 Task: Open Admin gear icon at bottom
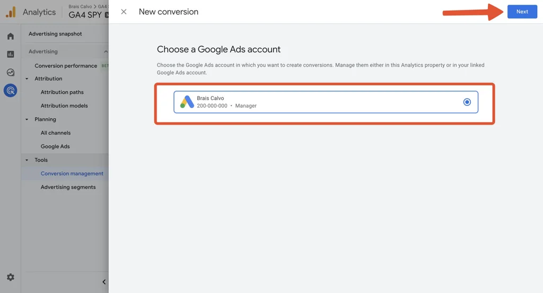pos(11,277)
